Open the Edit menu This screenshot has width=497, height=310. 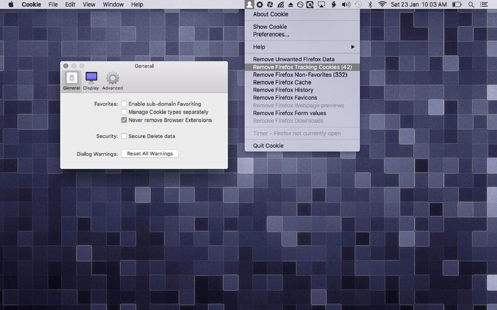(x=70, y=4)
